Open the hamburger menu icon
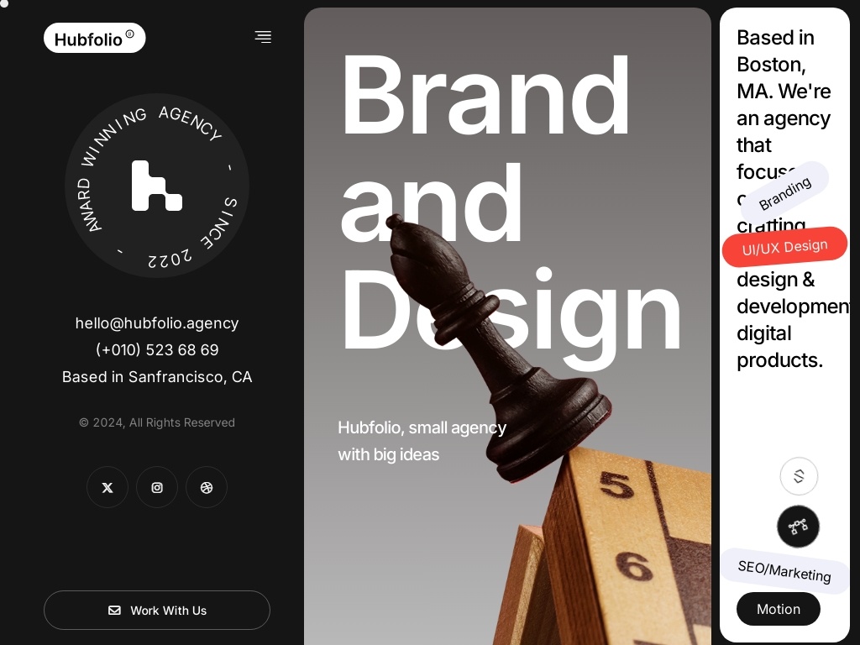The height and width of the screenshot is (645, 860). [263, 37]
